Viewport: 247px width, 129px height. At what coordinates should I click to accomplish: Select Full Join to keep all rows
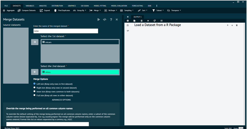[34, 95]
